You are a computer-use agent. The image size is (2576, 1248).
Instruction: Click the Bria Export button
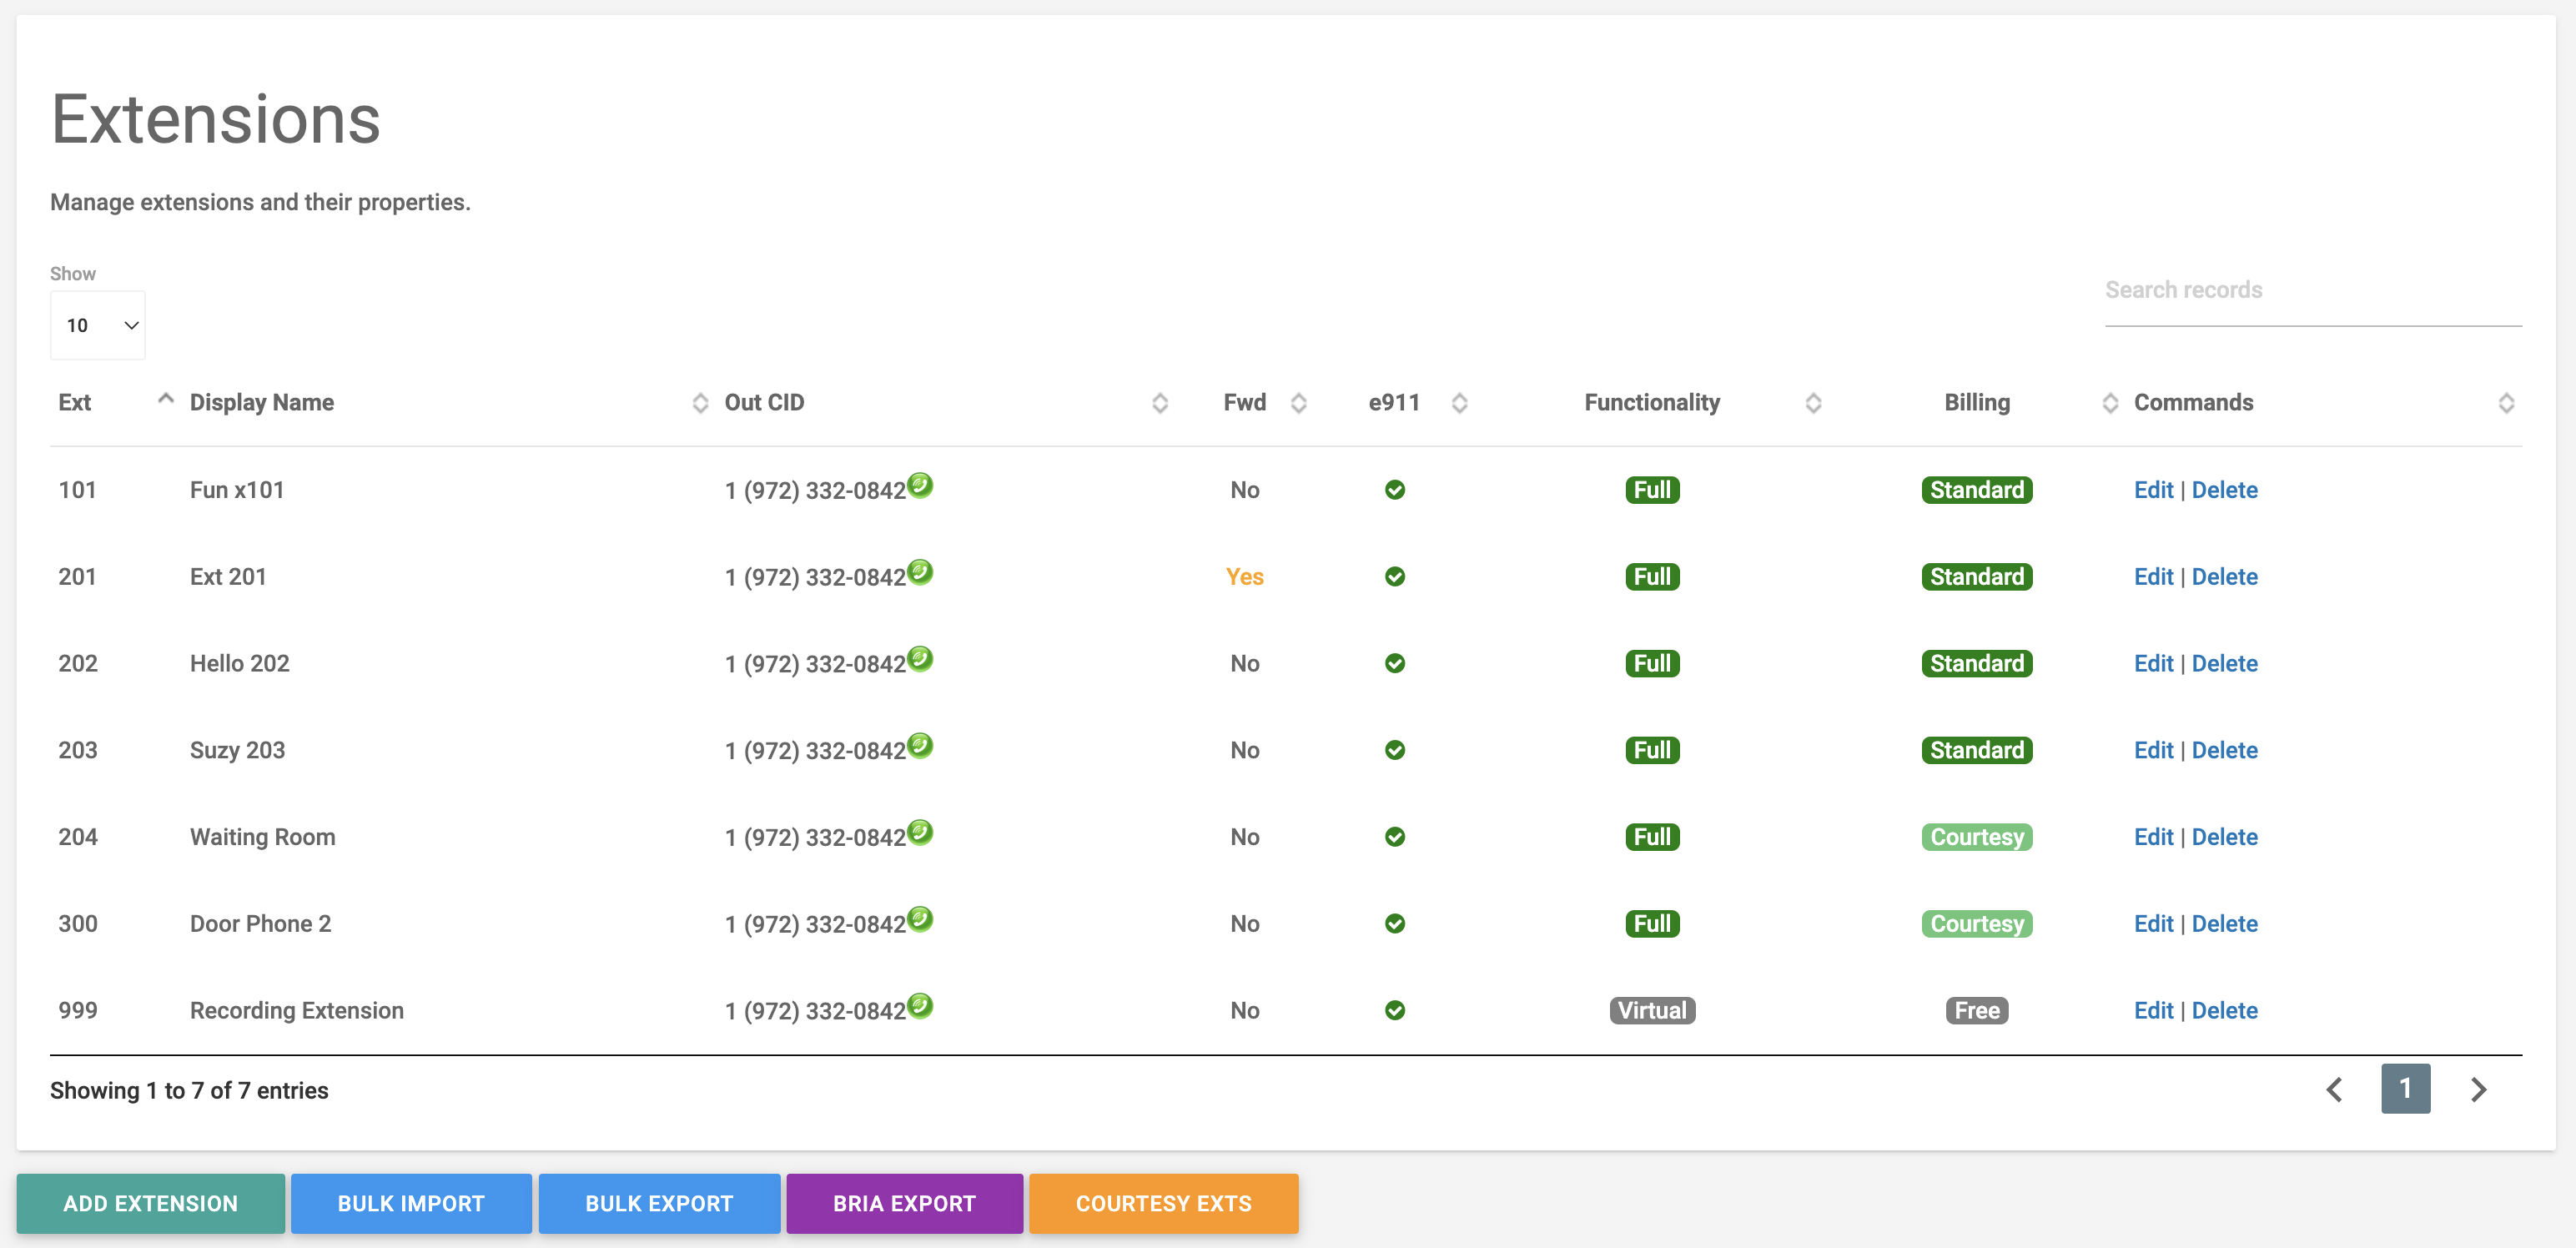pos(904,1203)
